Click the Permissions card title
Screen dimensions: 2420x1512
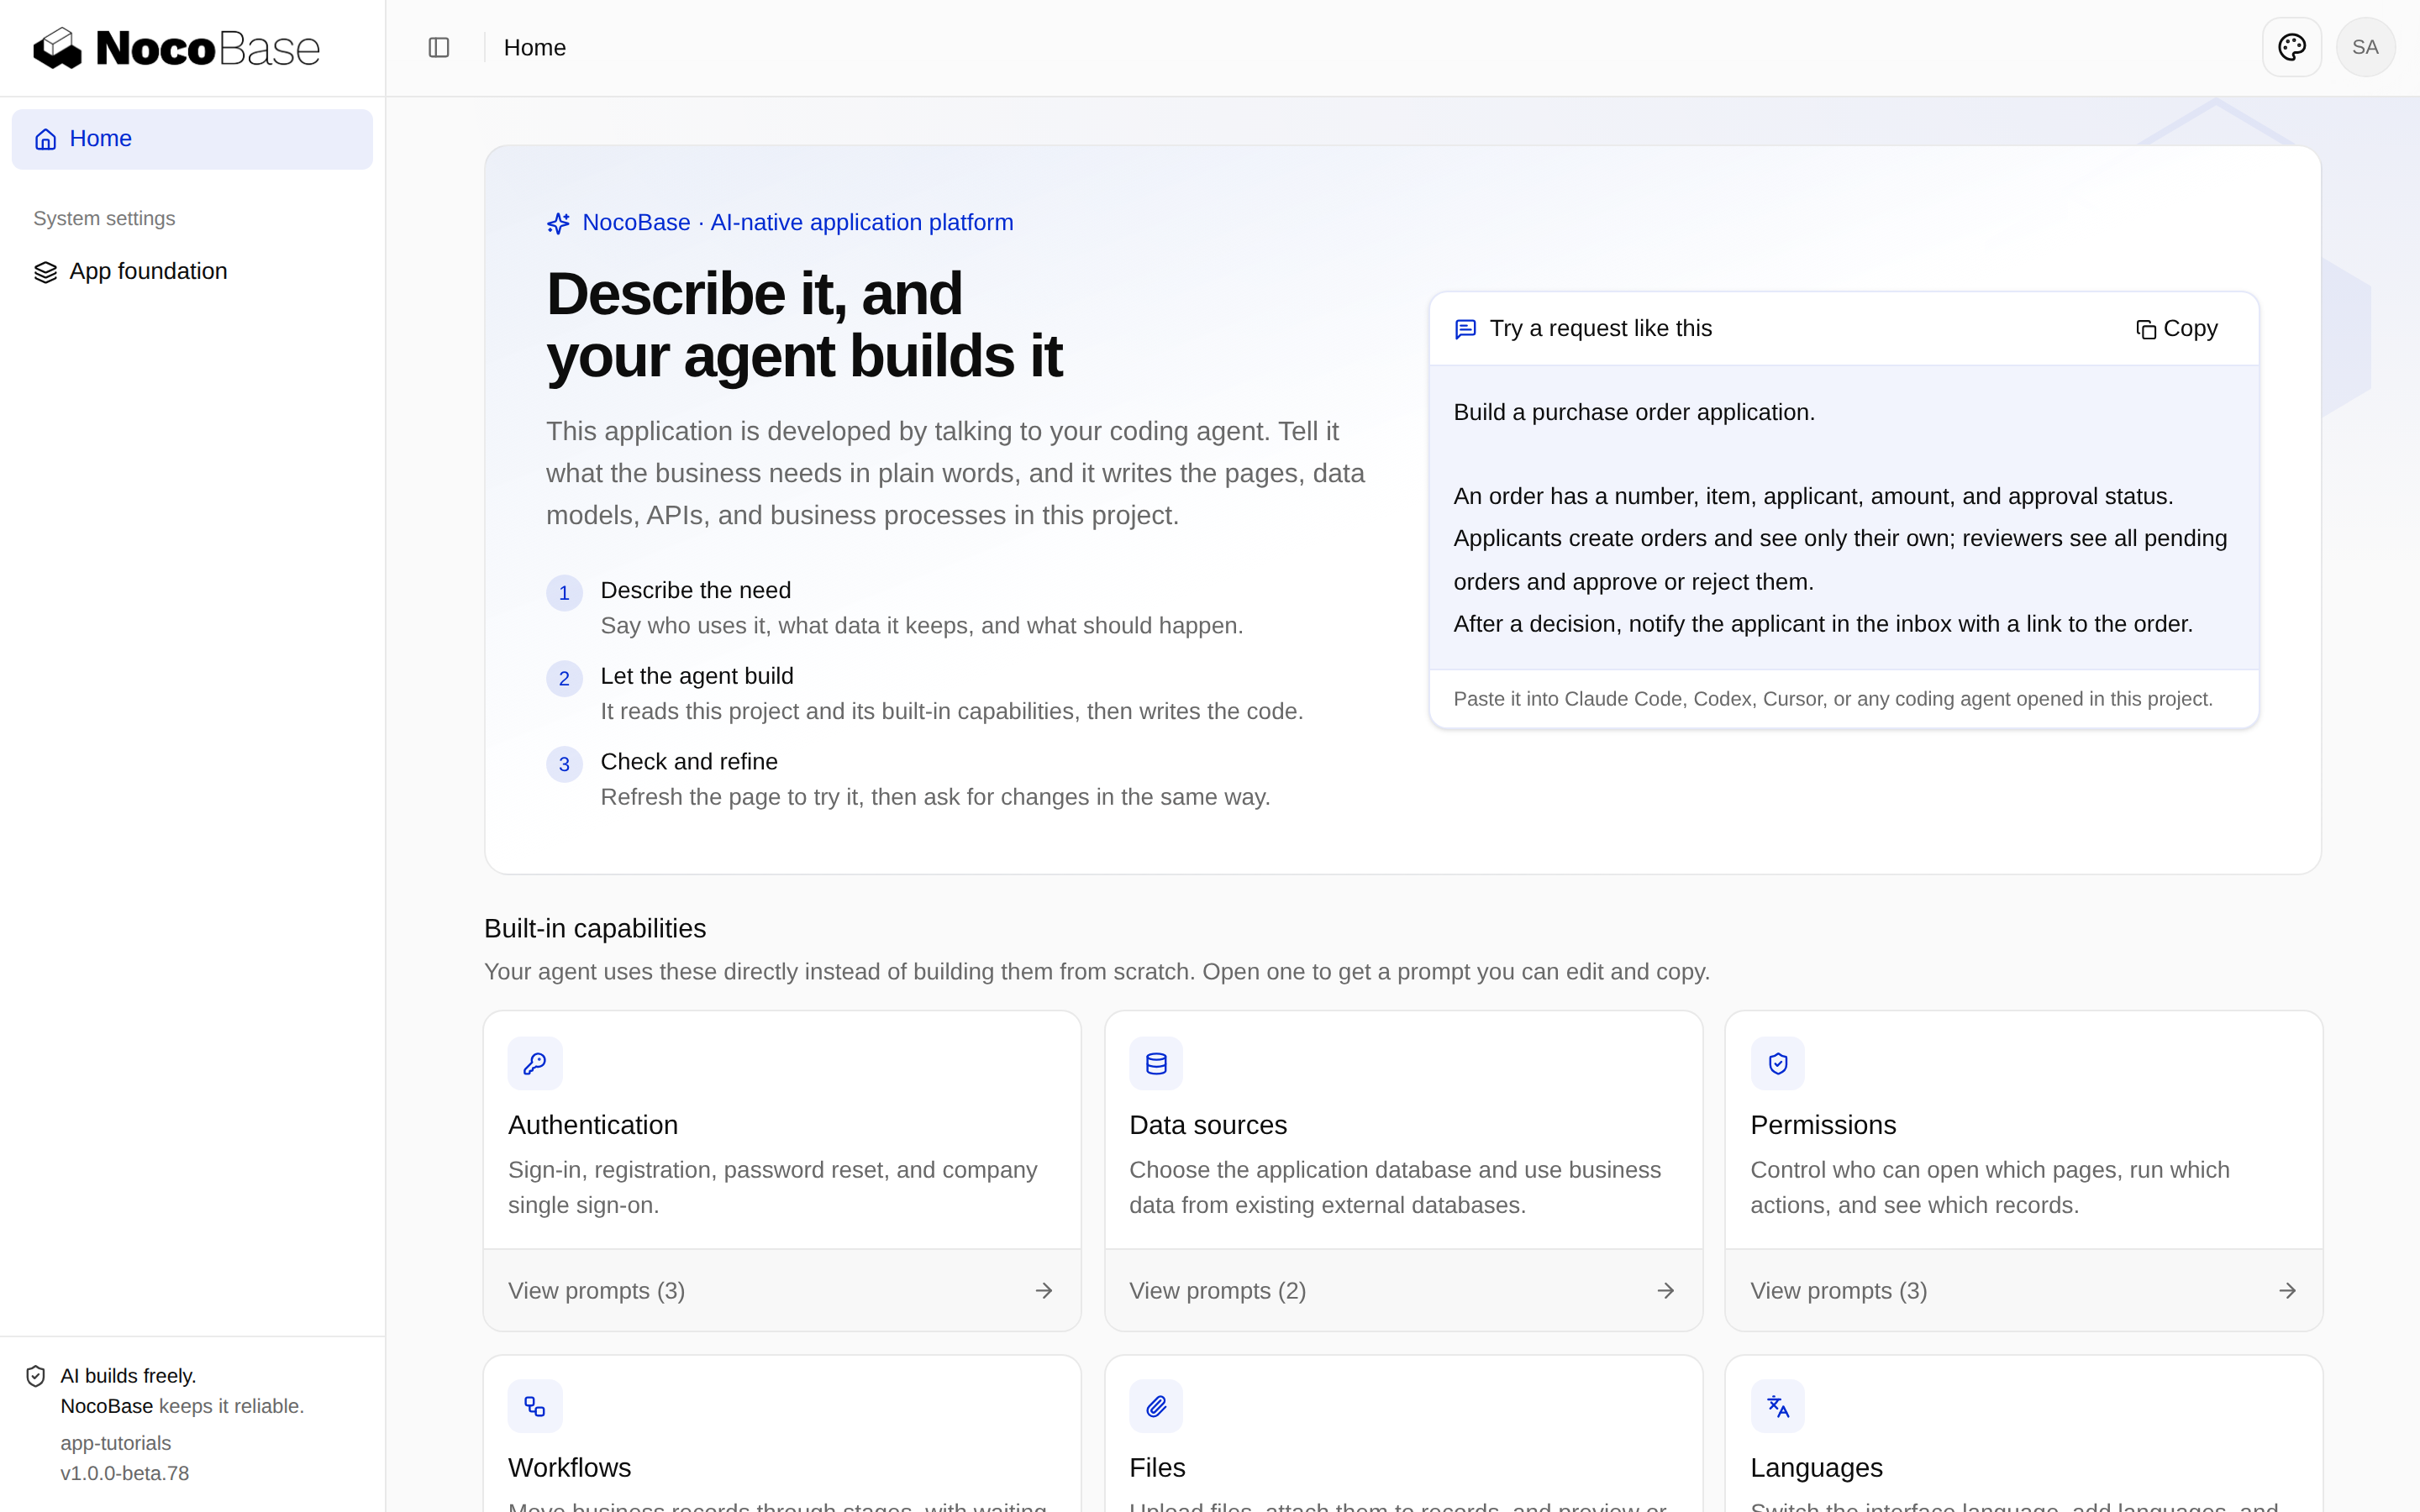(x=1823, y=1125)
